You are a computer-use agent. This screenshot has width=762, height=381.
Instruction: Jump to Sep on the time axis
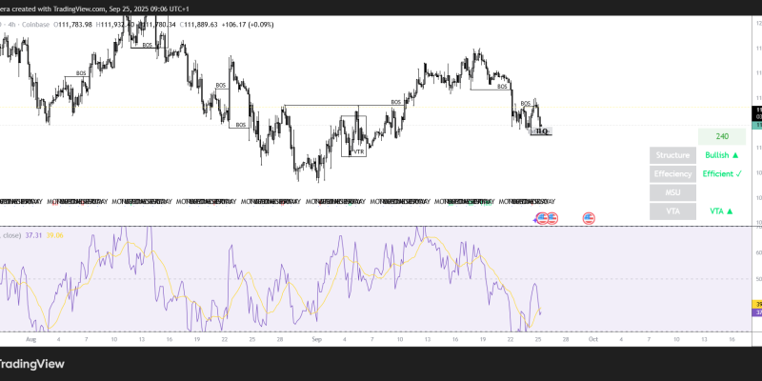click(318, 338)
